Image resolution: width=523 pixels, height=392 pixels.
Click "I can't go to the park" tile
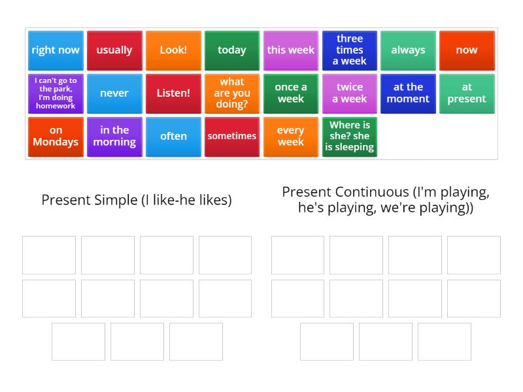(56, 93)
